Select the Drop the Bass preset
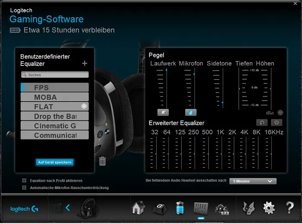This screenshot has width=302, height=223. (55, 116)
